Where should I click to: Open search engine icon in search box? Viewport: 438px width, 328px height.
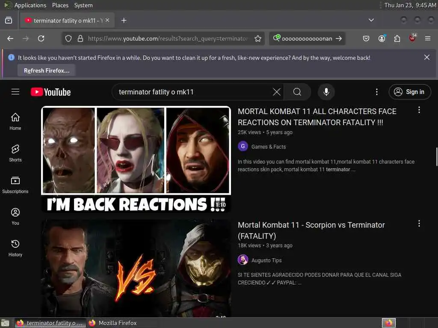pos(277,38)
